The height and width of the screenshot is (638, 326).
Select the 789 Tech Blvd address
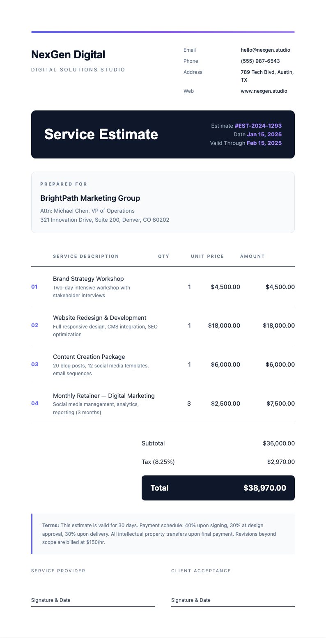pyautogui.click(x=267, y=76)
